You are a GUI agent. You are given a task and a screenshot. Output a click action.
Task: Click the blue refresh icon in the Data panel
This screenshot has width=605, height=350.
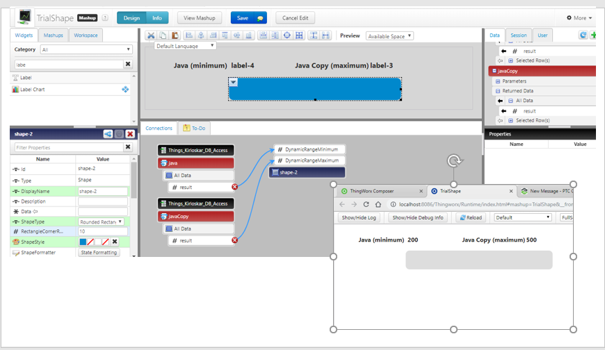[583, 35]
